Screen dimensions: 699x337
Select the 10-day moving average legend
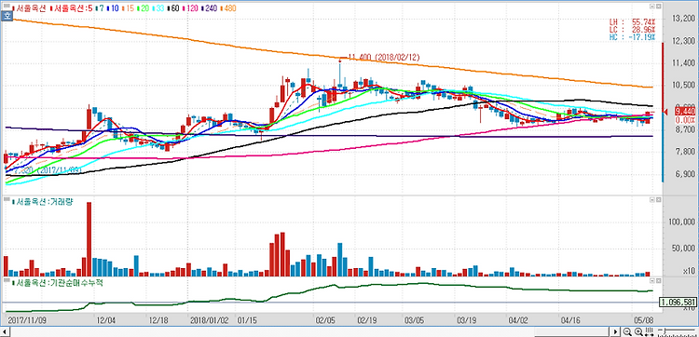pos(113,8)
